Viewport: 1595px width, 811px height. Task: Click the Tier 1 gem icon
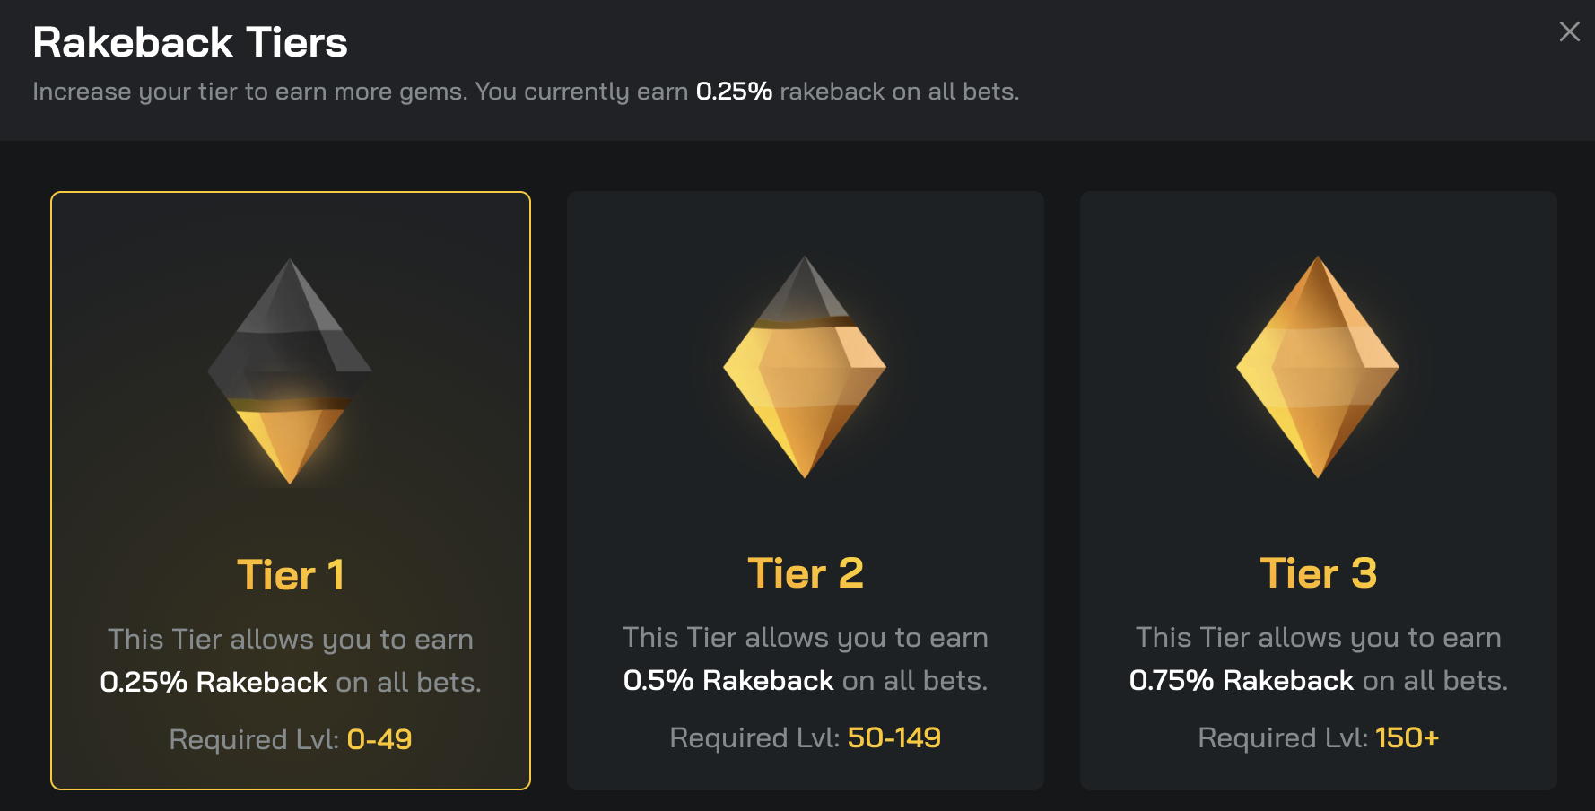point(290,371)
